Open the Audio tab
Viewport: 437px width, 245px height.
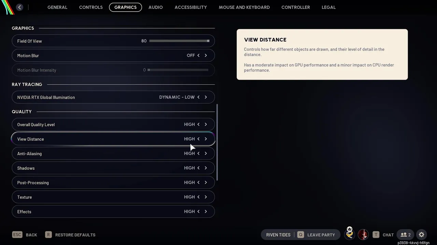[155, 7]
